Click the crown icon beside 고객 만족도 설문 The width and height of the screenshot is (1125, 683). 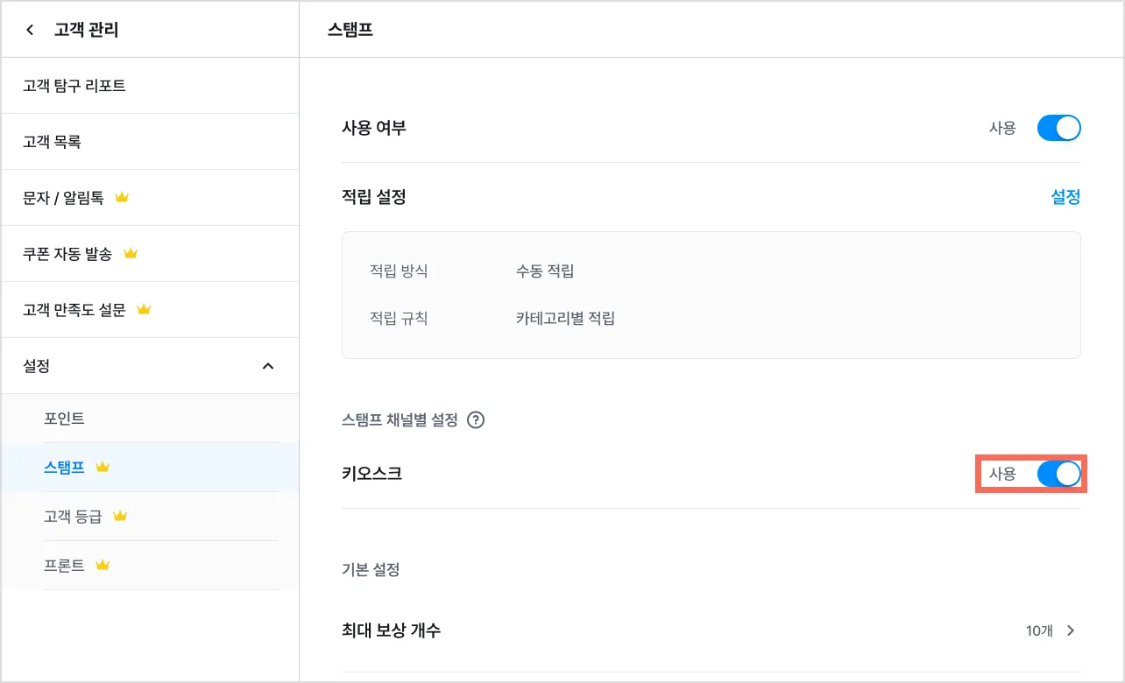click(x=145, y=310)
